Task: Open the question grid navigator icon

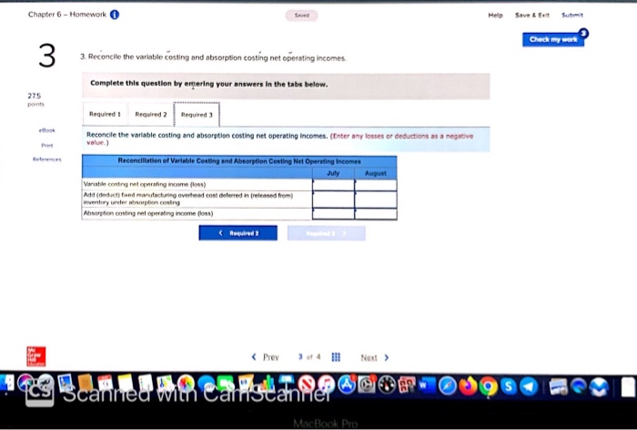Action: [336, 357]
